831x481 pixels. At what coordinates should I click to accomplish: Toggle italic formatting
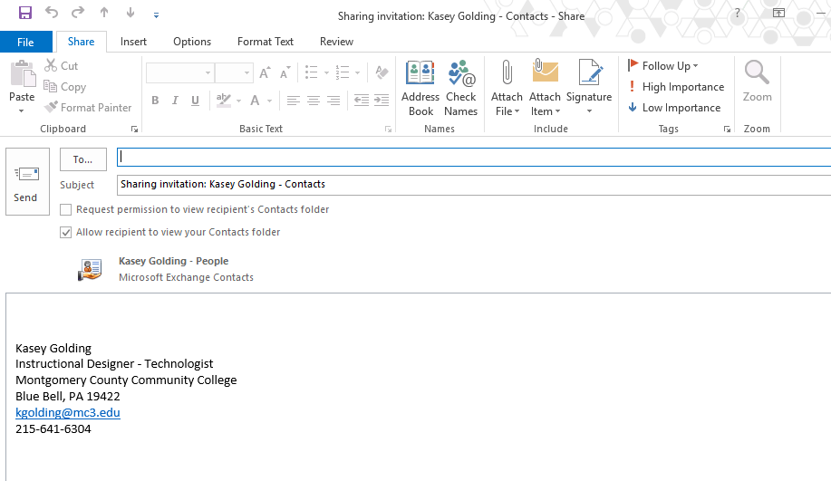[x=175, y=101]
